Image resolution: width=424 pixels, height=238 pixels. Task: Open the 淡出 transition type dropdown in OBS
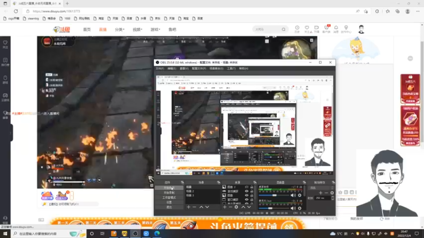(x=321, y=188)
